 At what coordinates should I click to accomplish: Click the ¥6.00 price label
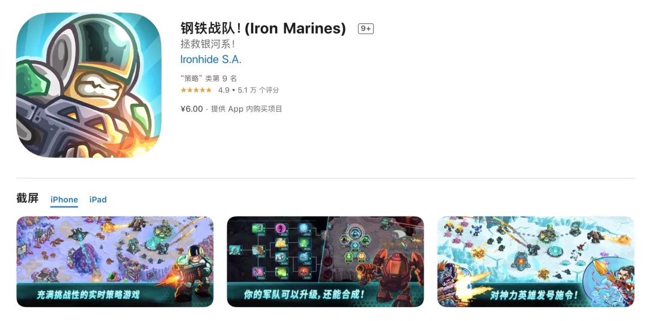click(192, 109)
